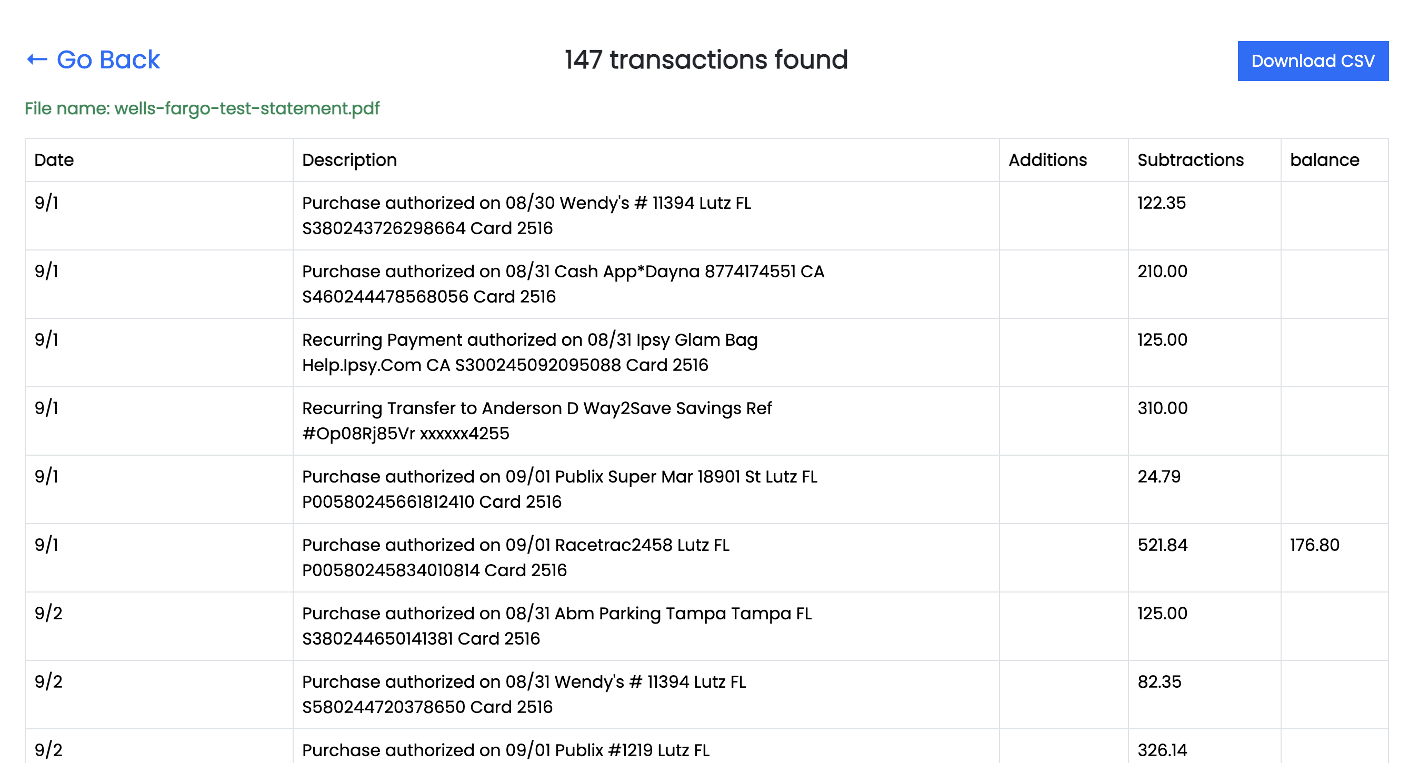Image resolution: width=1419 pixels, height=763 pixels.
Task: Click the 82.35 subtraction amount
Action: pos(1159,681)
